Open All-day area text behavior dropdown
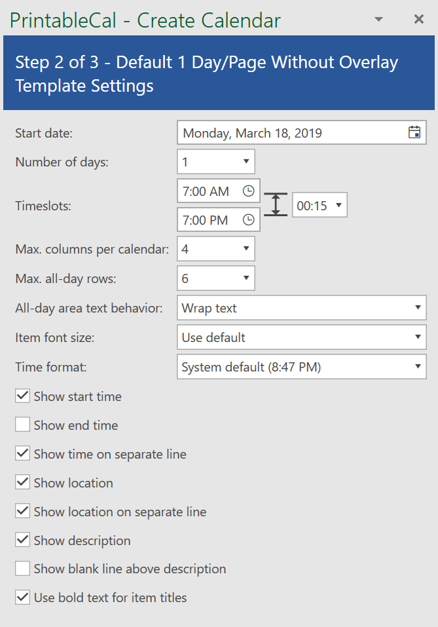The width and height of the screenshot is (438, 627). (302, 307)
